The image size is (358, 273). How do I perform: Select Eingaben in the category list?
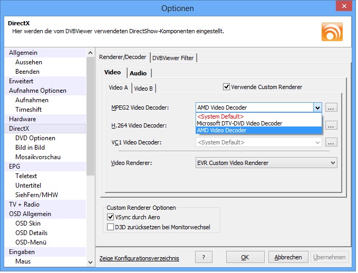pos(46,252)
